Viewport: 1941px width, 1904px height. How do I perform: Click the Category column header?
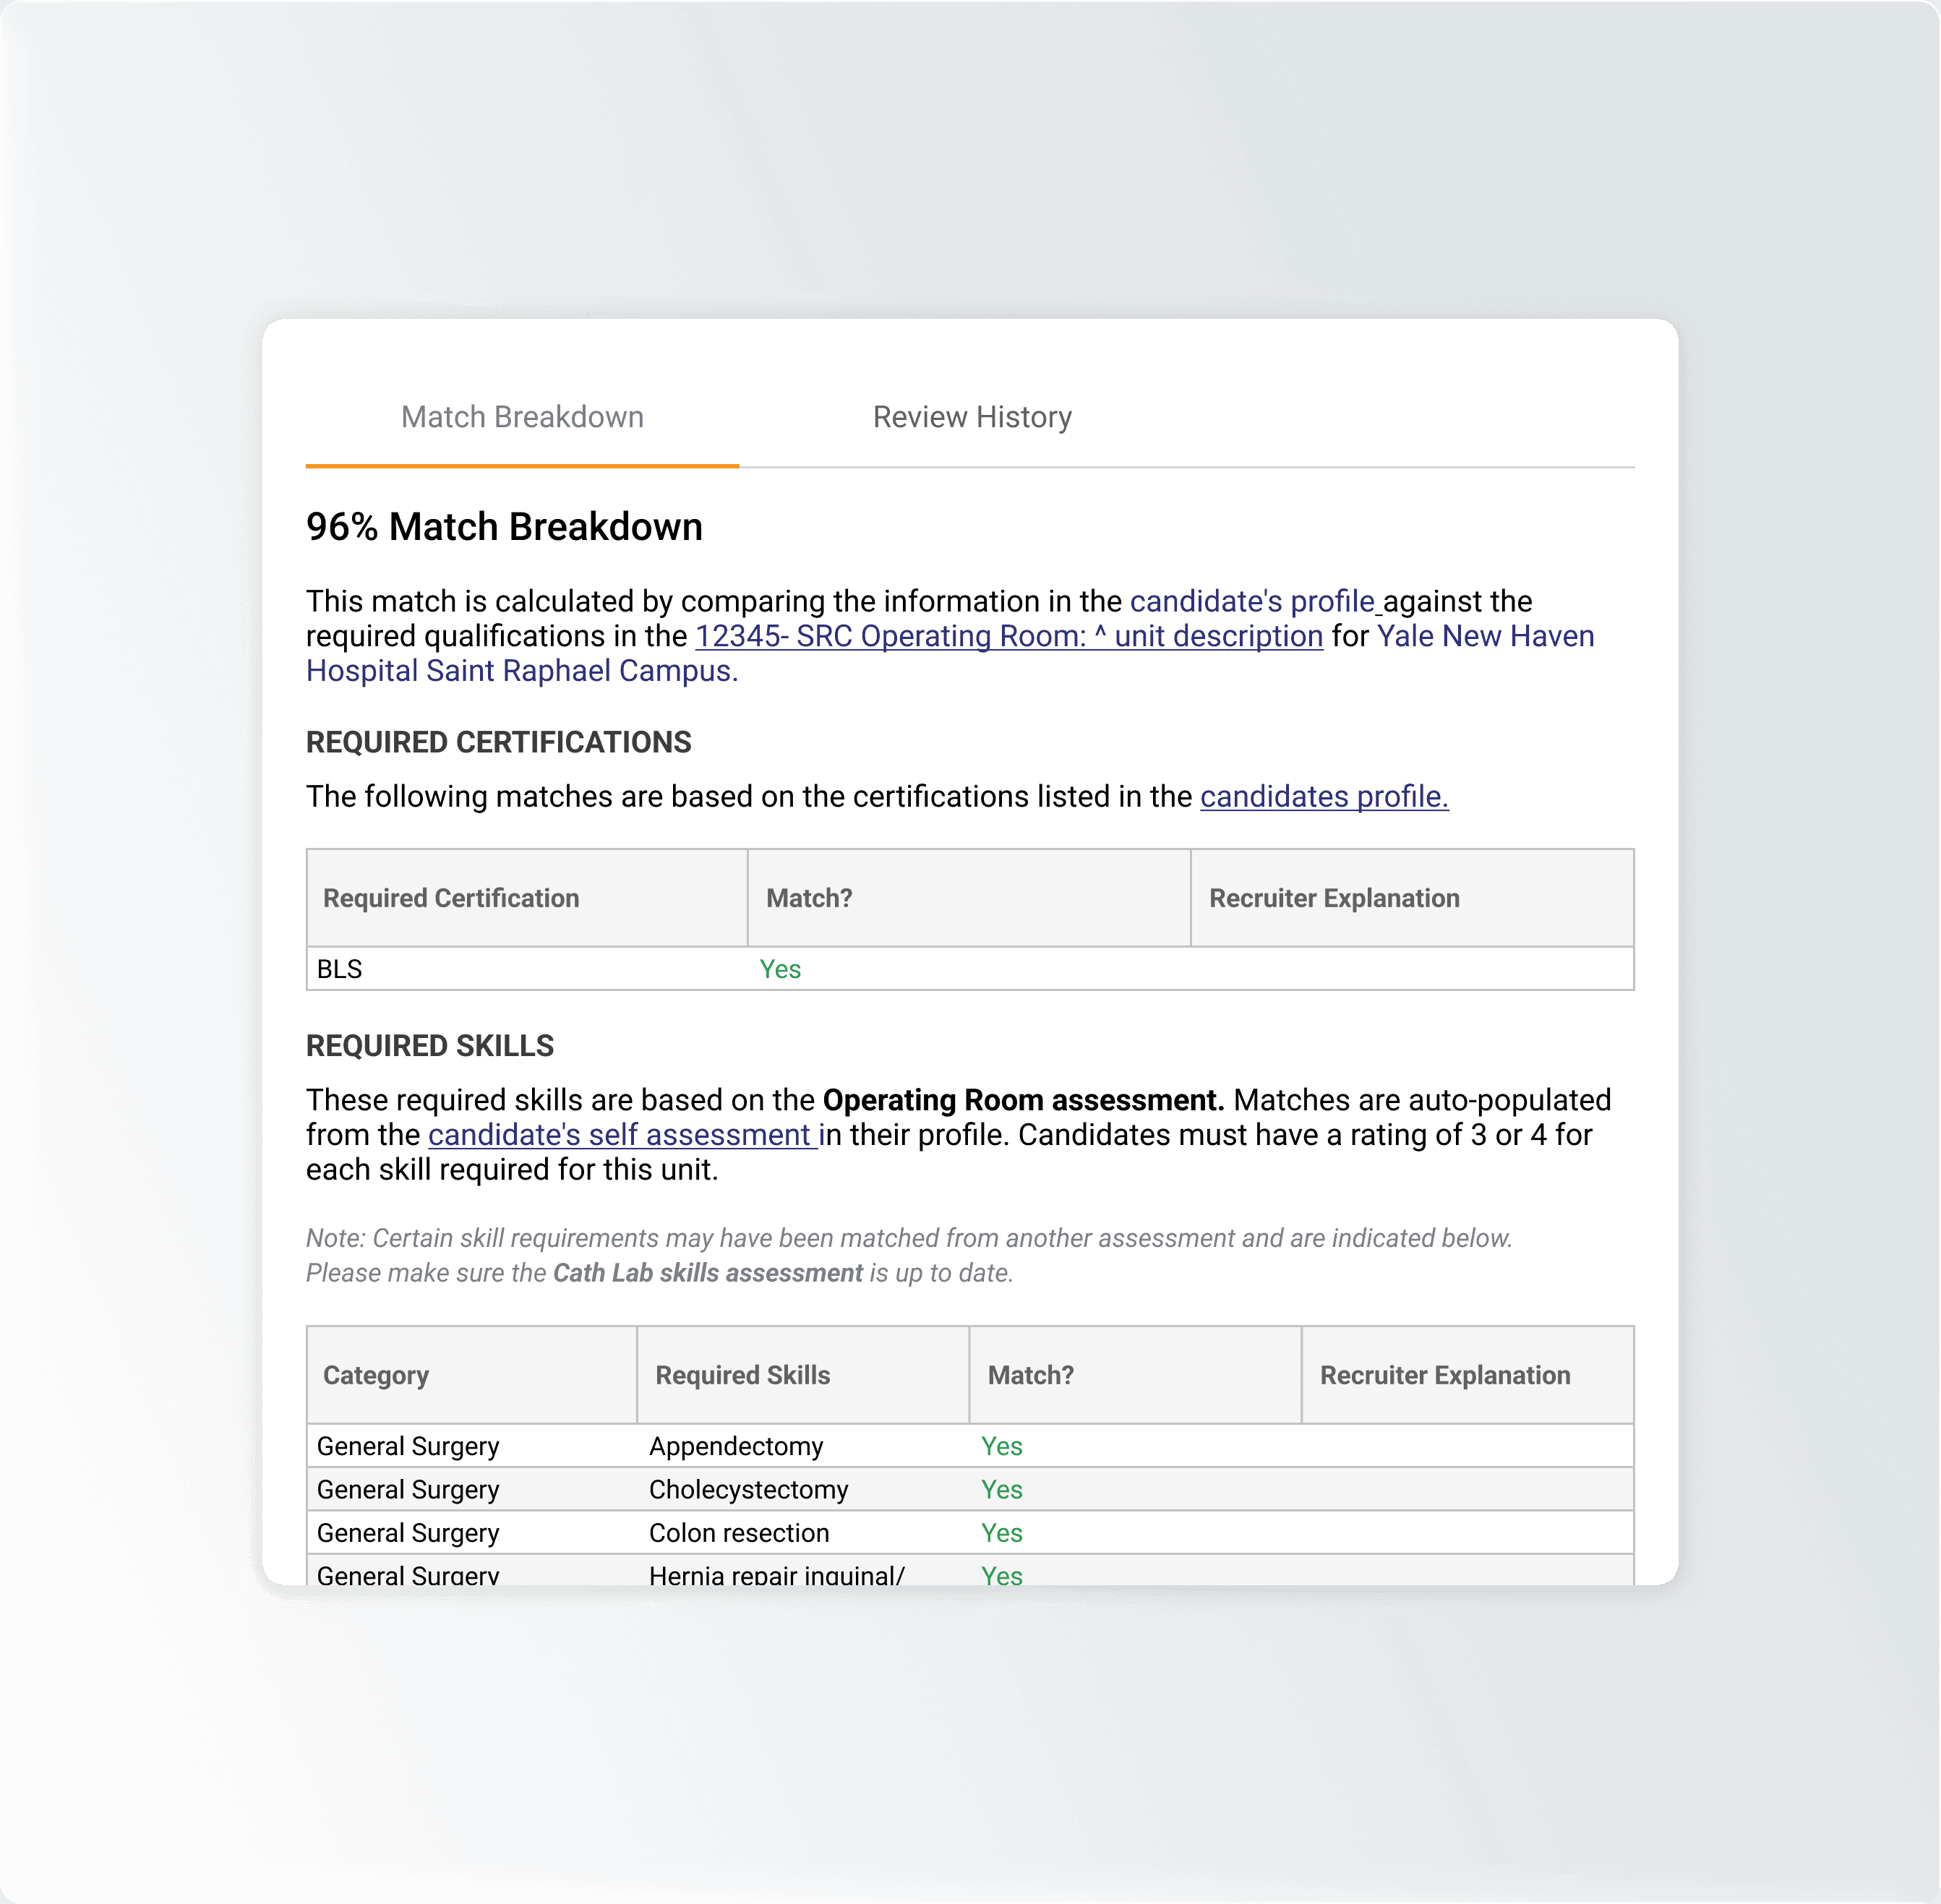[x=375, y=1375]
